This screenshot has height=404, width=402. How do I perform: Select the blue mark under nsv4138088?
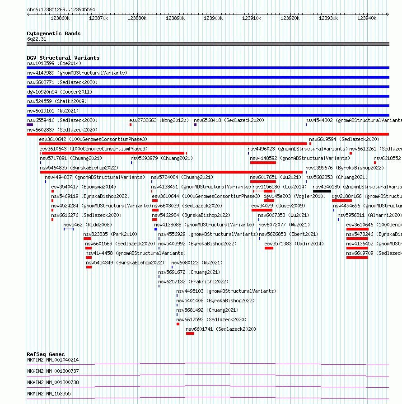click(156, 229)
